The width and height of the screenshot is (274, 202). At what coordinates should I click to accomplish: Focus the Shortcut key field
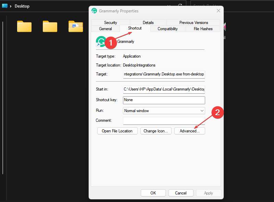pyautogui.click(x=164, y=100)
